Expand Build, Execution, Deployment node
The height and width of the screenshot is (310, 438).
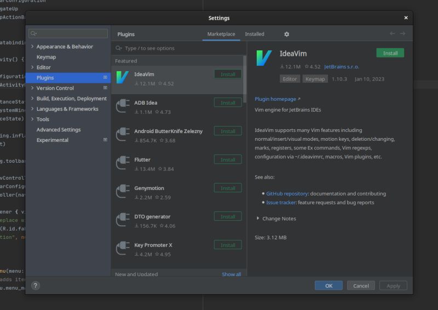pyautogui.click(x=32, y=99)
